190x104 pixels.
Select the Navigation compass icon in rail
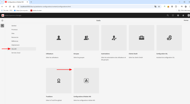pos(2,21)
